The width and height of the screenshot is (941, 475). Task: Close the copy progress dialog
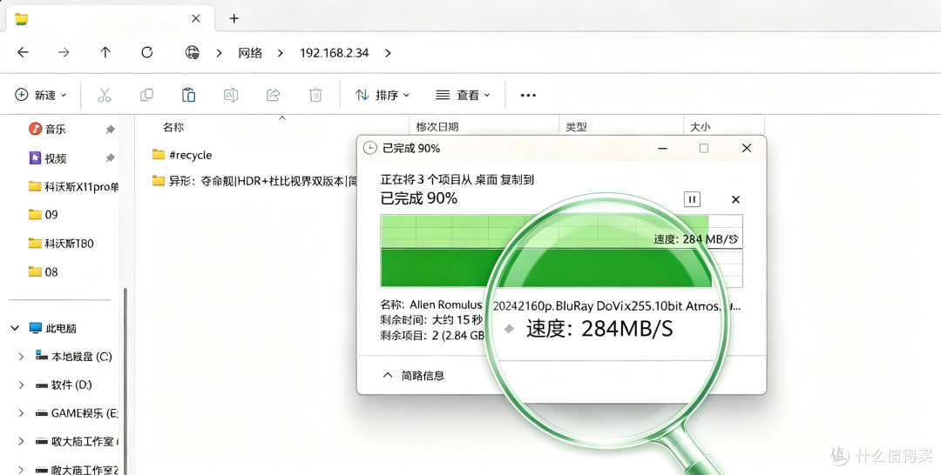point(747,148)
